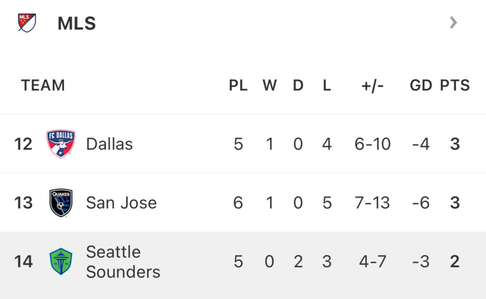Image resolution: width=486 pixels, height=299 pixels.
Task: Click rank number 12 for Dallas
Action: pos(23,144)
